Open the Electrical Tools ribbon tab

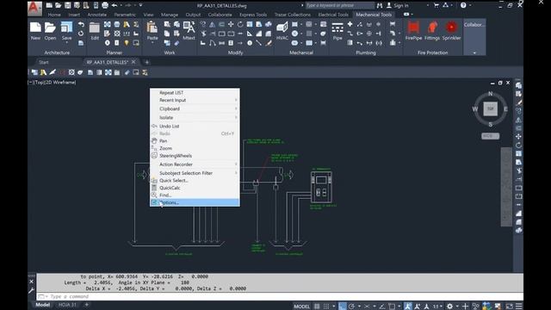click(x=333, y=15)
